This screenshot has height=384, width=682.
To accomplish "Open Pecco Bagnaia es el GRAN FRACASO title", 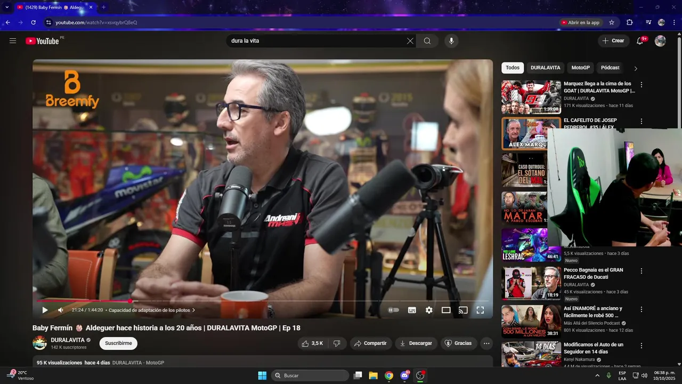I will pos(594,274).
